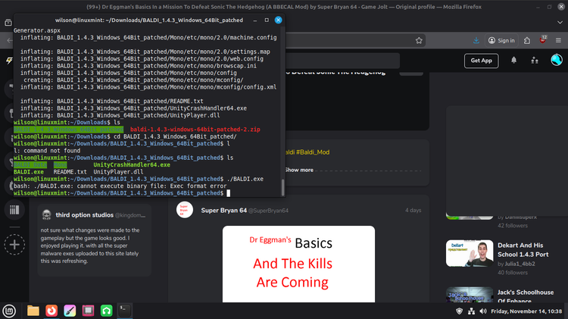
Task: Click the Game Jolt lightning logo
Action: 9,61
